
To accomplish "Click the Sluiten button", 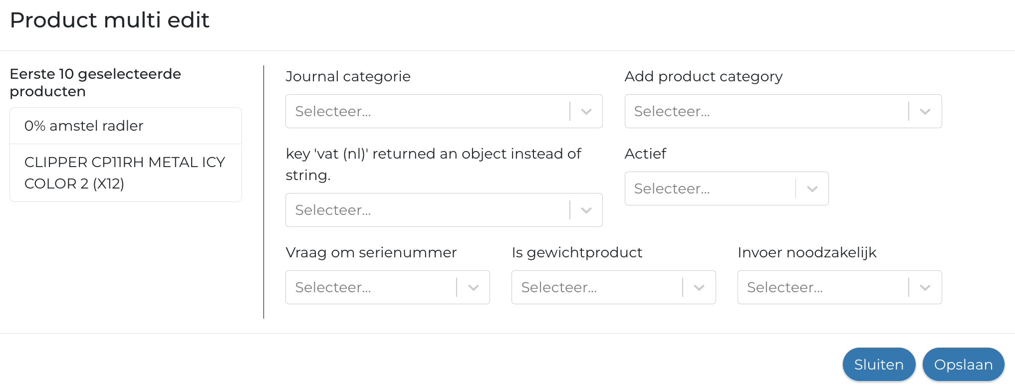I will point(879,364).
